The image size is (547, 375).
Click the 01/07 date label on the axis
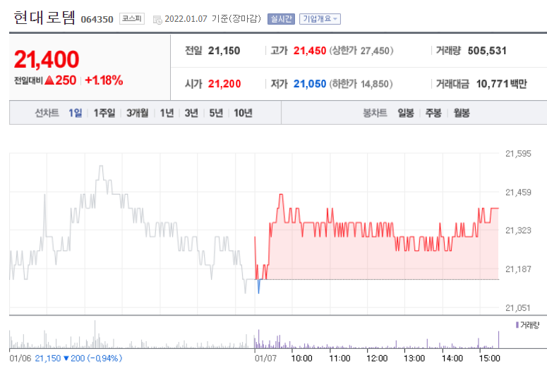click(265, 358)
